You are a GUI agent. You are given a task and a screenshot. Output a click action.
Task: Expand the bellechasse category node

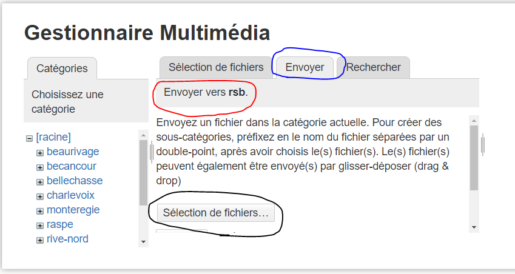click(40, 182)
